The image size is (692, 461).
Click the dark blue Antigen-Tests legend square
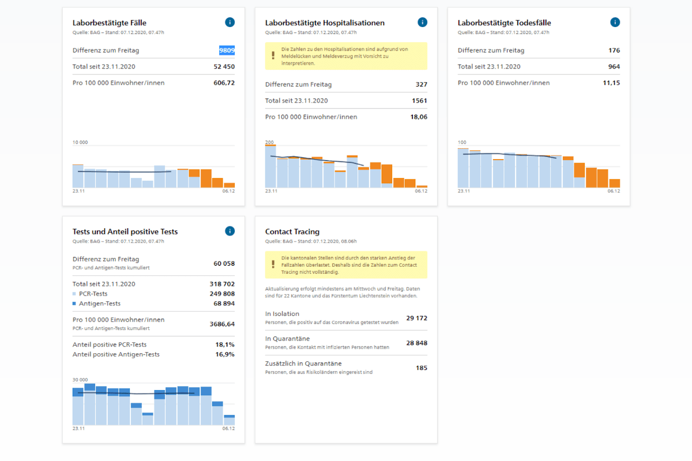[x=74, y=303]
